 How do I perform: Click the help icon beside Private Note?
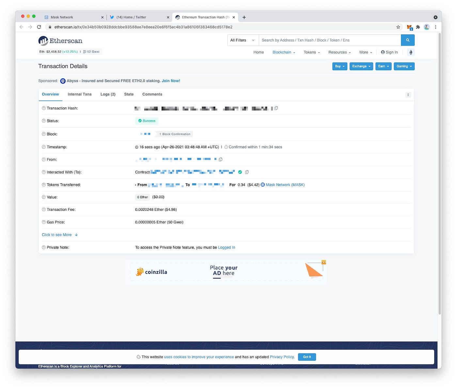[x=44, y=247]
